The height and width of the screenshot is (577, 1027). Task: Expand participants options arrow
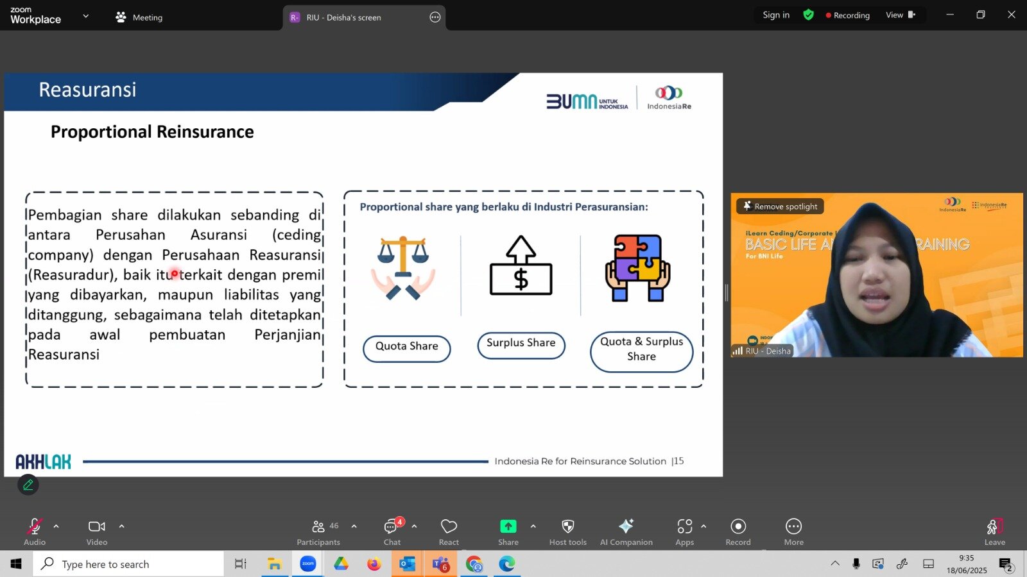[x=354, y=526]
